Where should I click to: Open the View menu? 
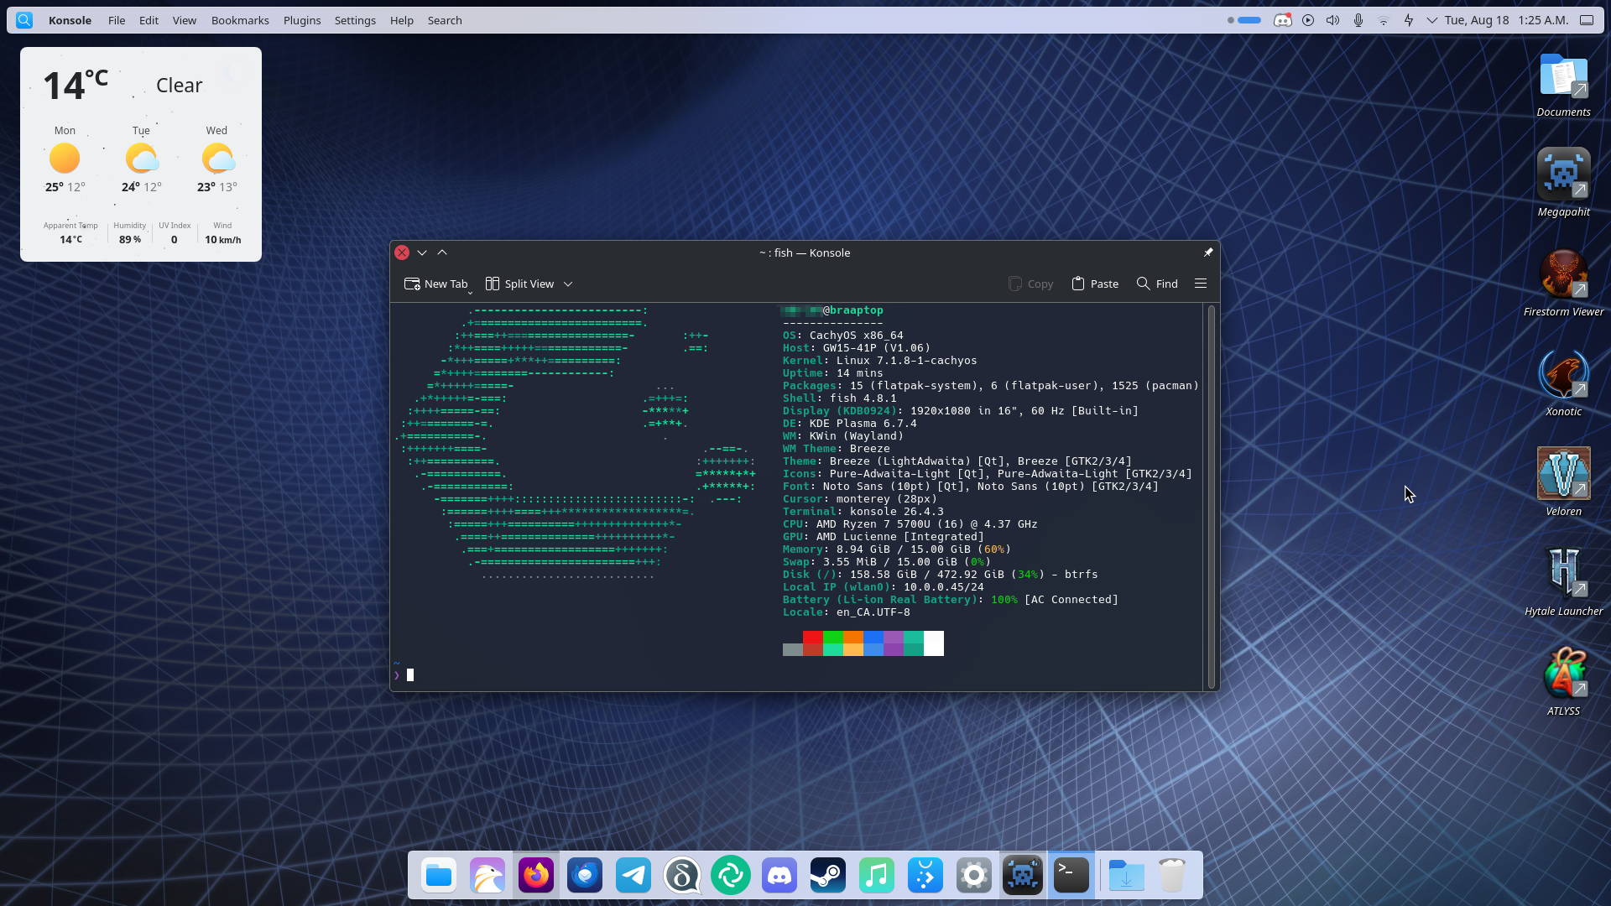click(x=185, y=20)
